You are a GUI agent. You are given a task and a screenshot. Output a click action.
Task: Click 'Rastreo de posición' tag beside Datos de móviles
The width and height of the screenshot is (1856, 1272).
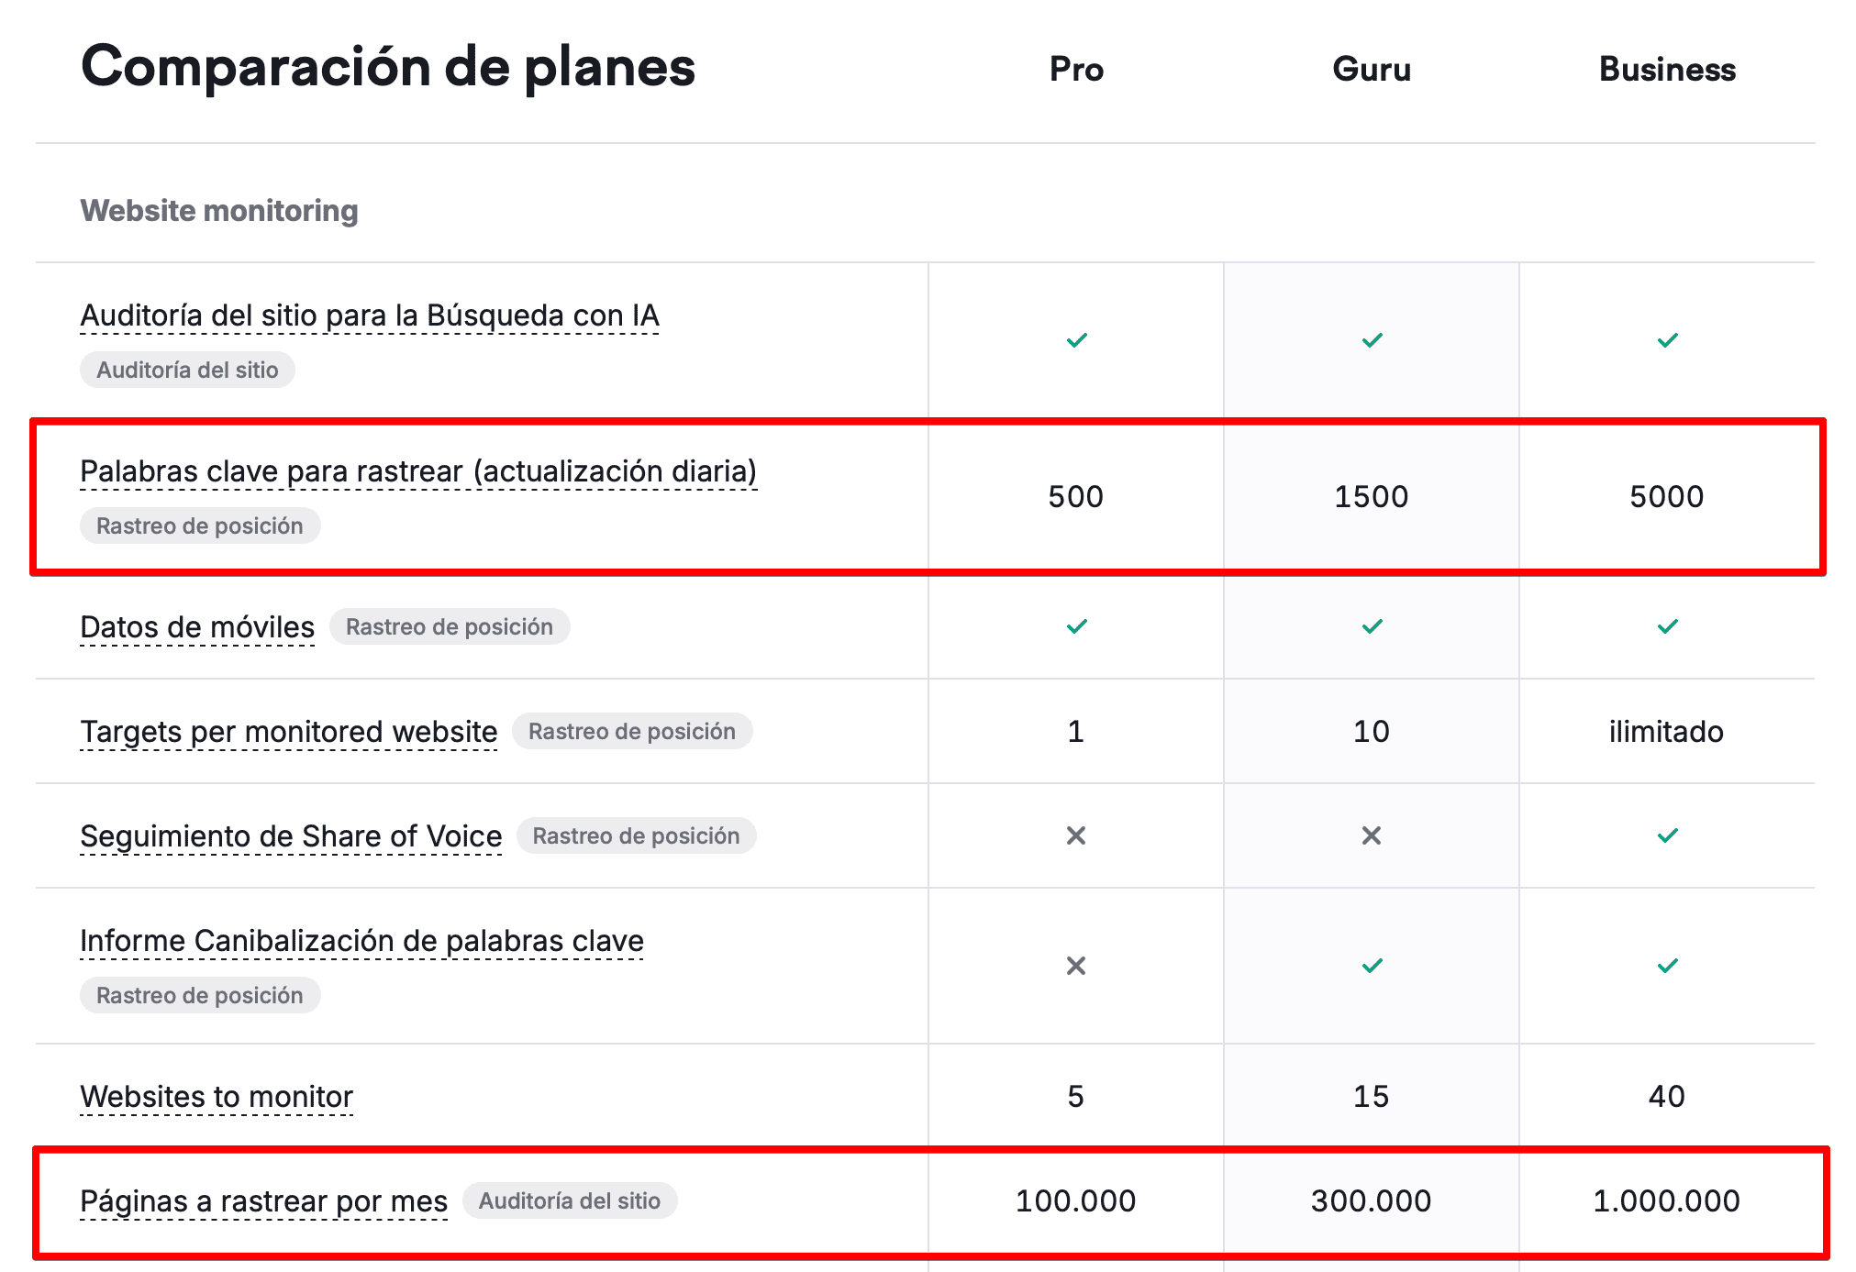pos(450,626)
